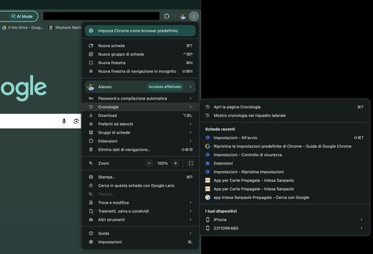Select Mostra cronologia nel riquadro laterale
This screenshot has width=373, height=254.
coord(284,116)
